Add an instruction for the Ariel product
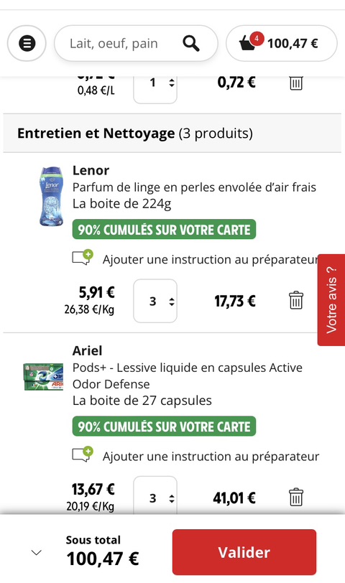Image resolution: width=345 pixels, height=583 pixels. click(x=211, y=456)
